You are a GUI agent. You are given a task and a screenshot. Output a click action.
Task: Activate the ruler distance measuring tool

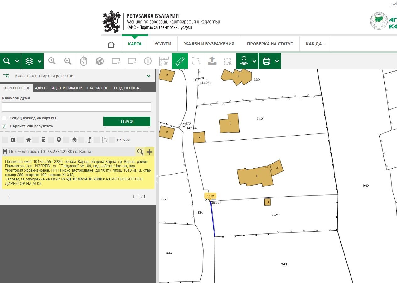pyautogui.click(x=180, y=61)
